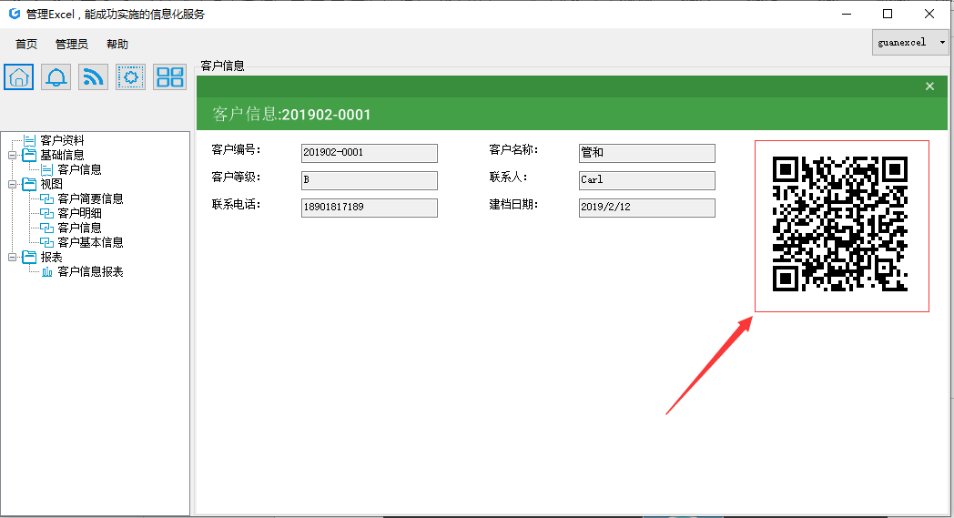Screen dimensions: 954x518
Task: Click the app logo in title bar
Action: (15, 14)
